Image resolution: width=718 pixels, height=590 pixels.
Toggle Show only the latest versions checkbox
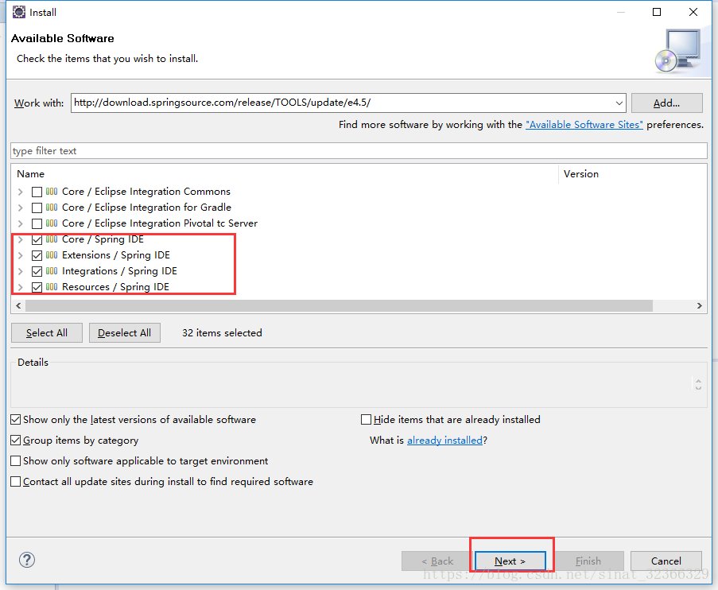16,420
